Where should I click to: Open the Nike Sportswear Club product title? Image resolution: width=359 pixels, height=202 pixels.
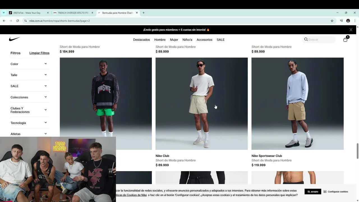pos(267,156)
